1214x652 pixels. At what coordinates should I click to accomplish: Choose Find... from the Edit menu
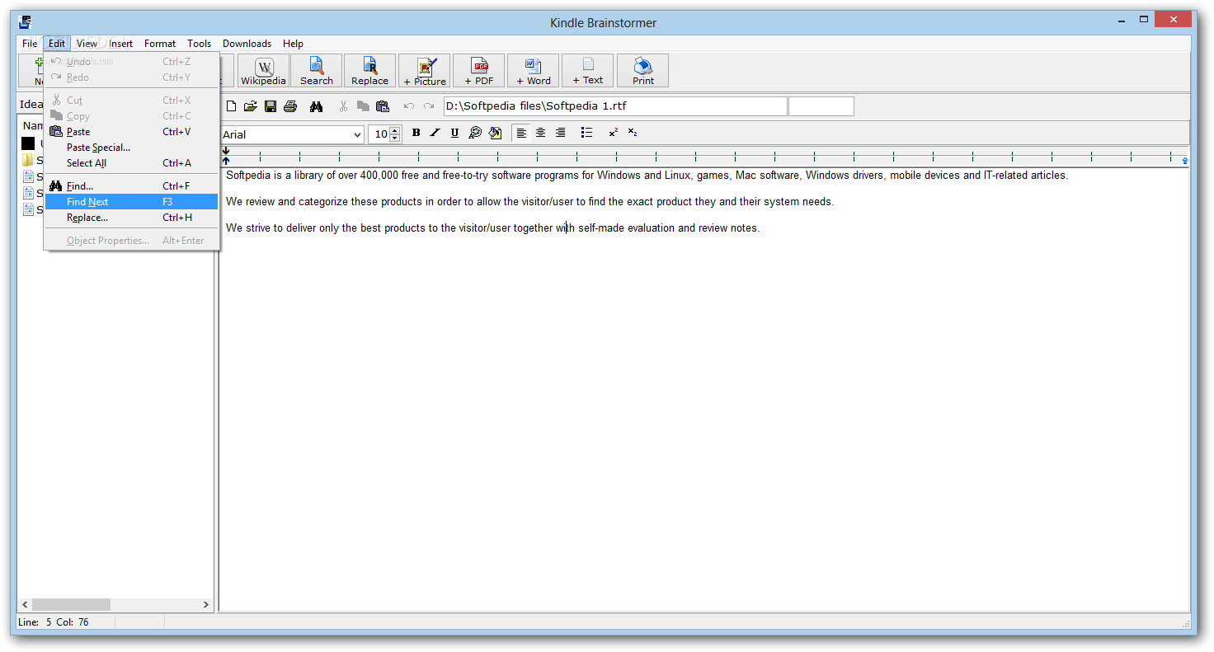click(132, 186)
